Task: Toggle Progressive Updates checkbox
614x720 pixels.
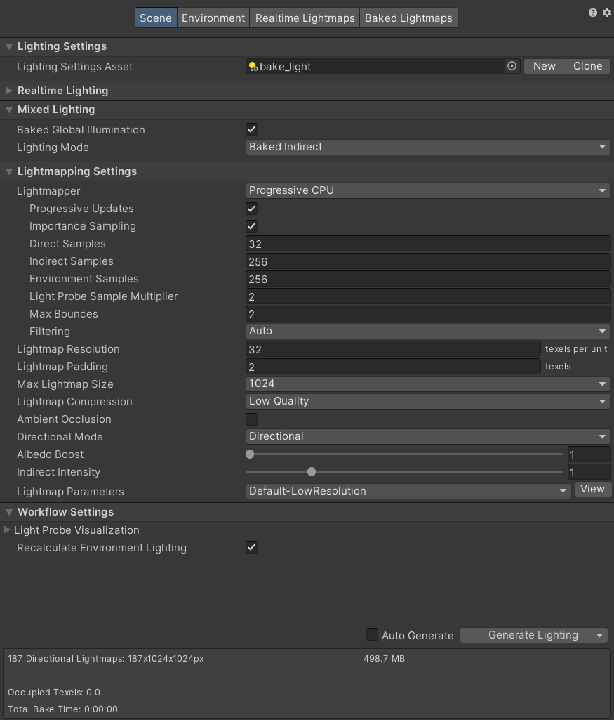Action: [x=251, y=209]
